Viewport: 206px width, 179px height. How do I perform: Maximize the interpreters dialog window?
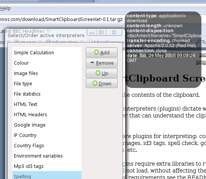101,32
